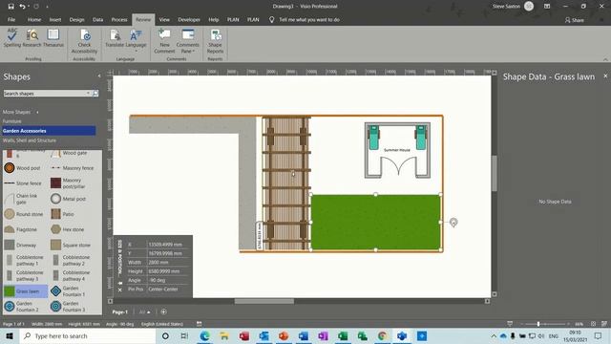Close the Size & Position window
The height and width of the screenshot is (344, 611).
click(119, 290)
